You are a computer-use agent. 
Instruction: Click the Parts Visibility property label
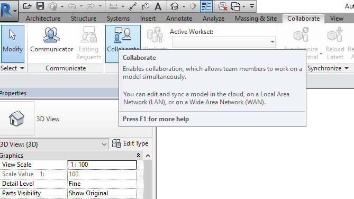pyautogui.click(x=22, y=193)
